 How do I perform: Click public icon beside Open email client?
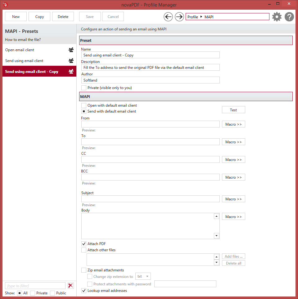[71, 50]
